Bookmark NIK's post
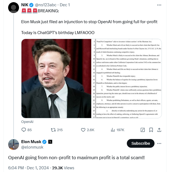170x172 pixels. [x=151, y=130]
